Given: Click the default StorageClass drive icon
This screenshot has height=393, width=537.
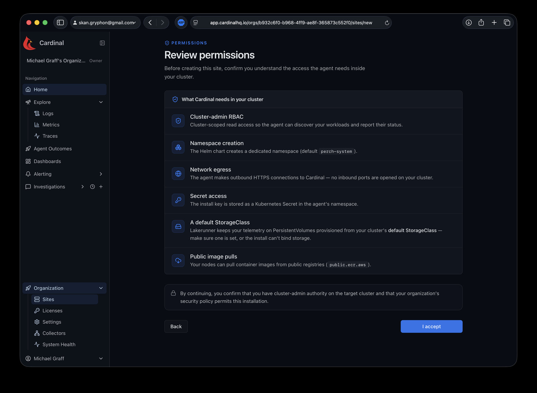Looking at the screenshot, I should point(178,227).
